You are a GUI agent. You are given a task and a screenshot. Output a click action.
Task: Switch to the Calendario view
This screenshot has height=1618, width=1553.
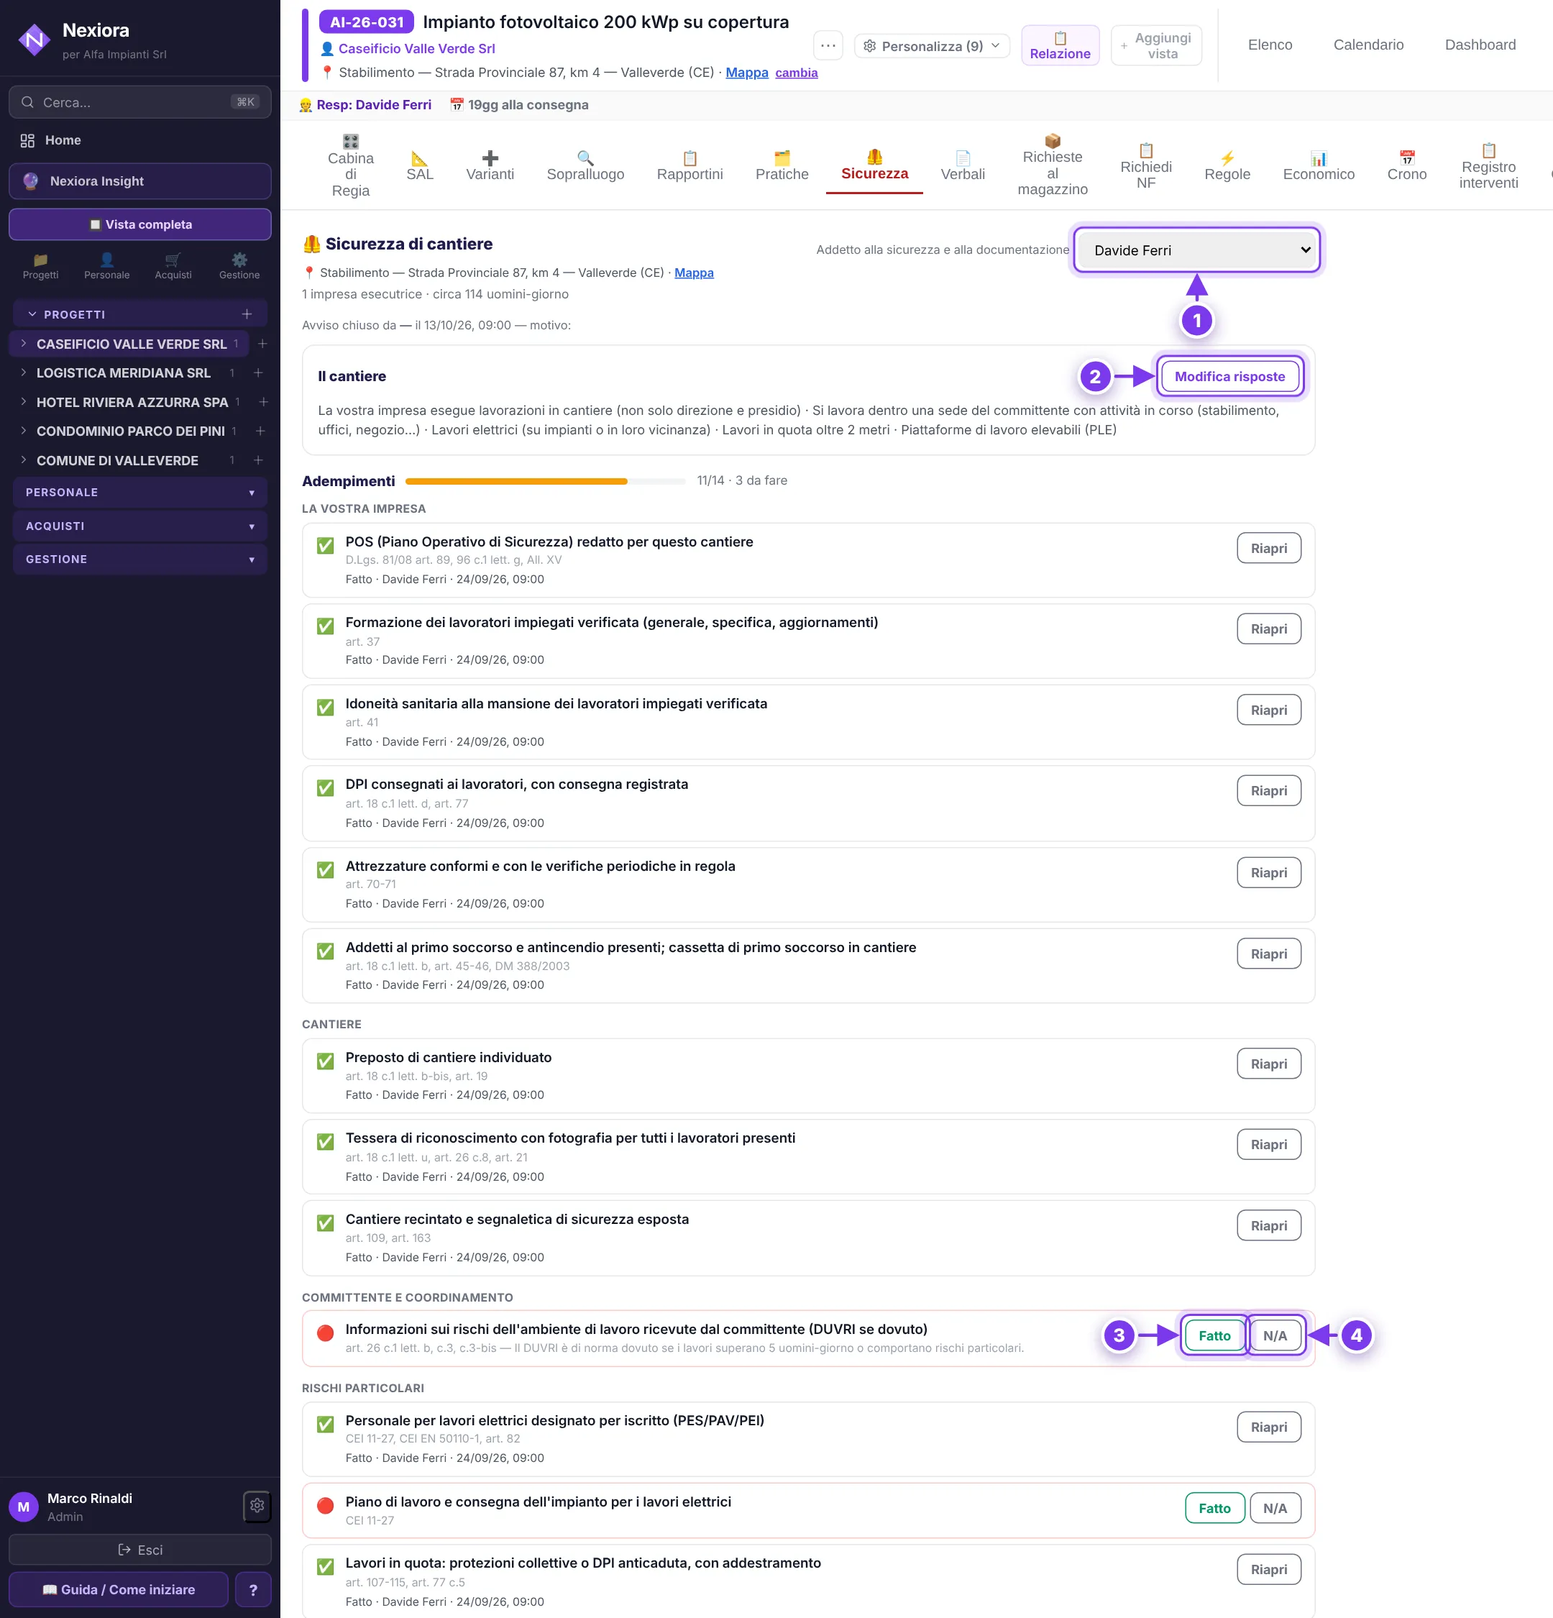pyautogui.click(x=1368, y=45)
